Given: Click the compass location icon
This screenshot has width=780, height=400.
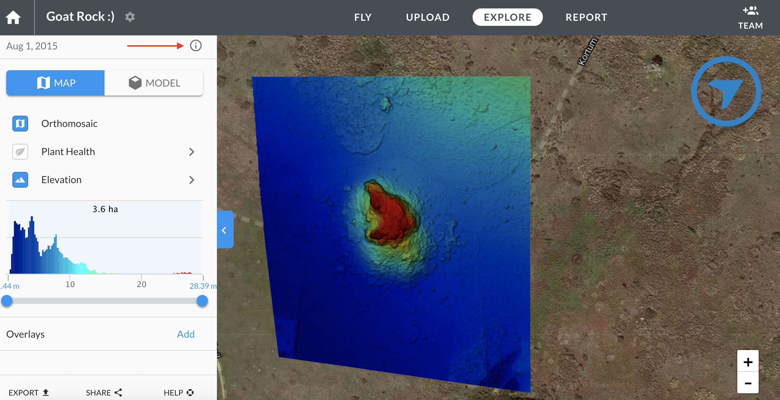Looking at the screenshot, I should pyautogui.click(x=726, y=92).
